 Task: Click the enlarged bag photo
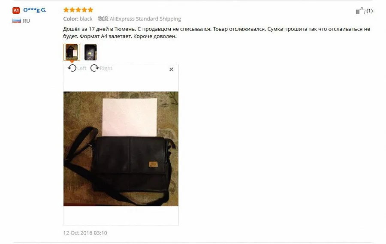coord(121,149)
